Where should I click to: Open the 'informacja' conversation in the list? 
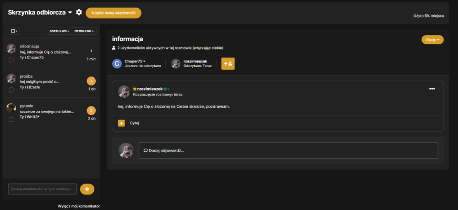(x=51, y=53)
